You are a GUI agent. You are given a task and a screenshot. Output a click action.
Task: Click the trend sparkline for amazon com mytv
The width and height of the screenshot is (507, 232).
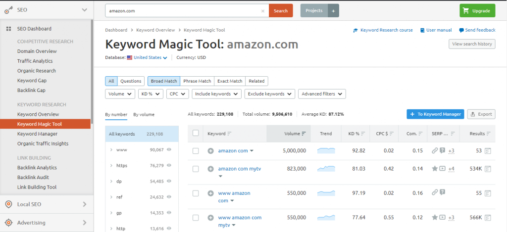326,169
